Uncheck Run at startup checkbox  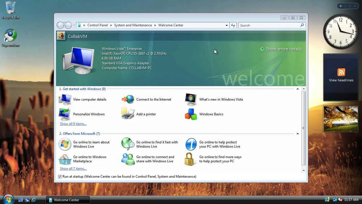[60, 177]
